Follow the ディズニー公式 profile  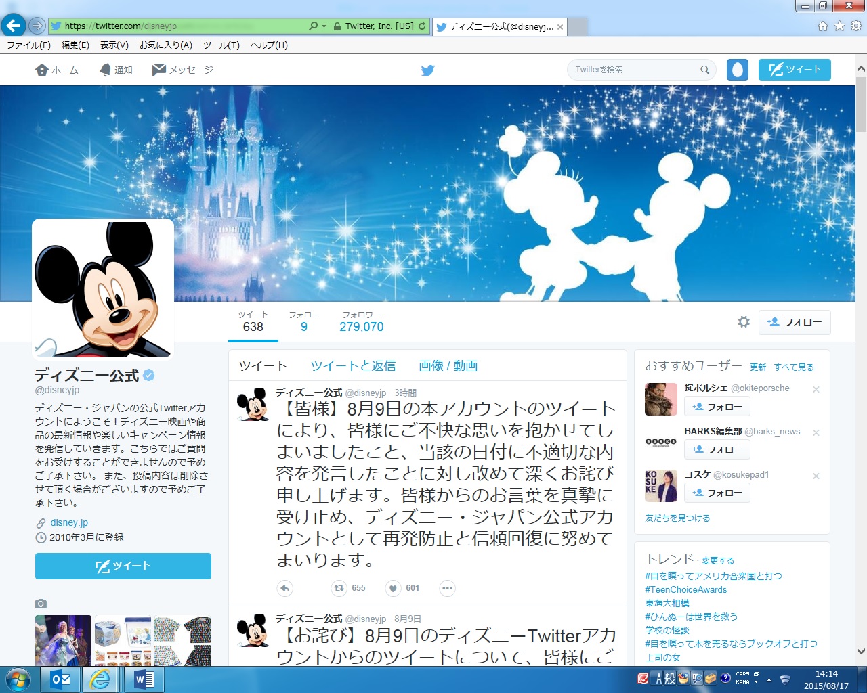(795, 322)
